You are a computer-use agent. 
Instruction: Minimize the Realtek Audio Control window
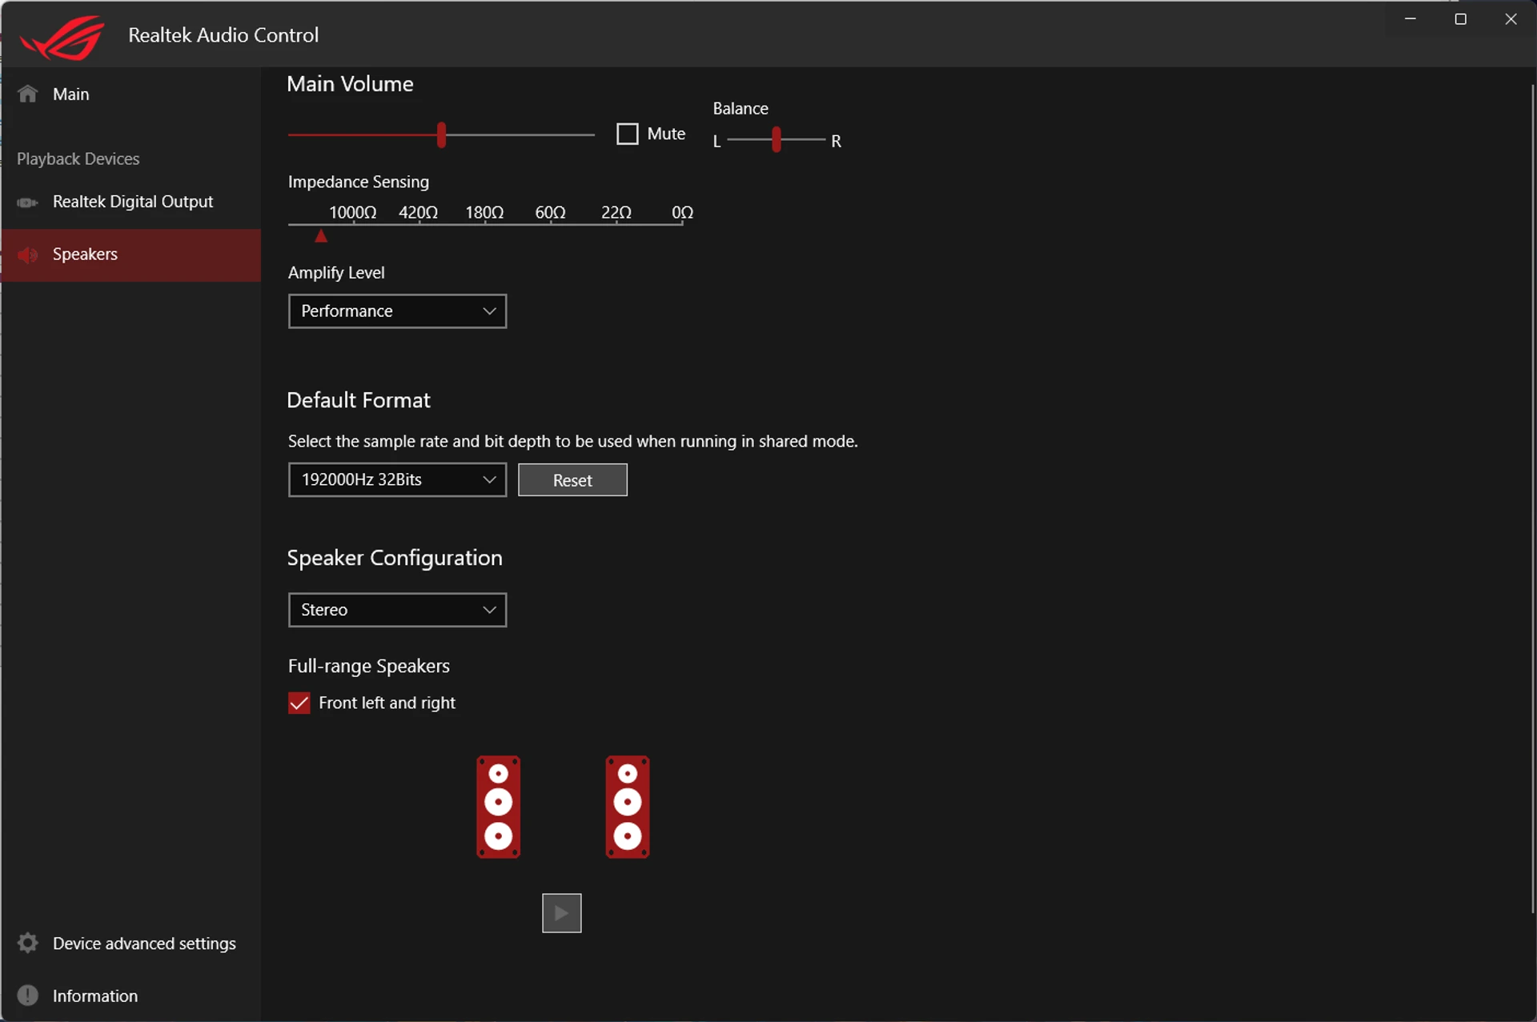1411,18
